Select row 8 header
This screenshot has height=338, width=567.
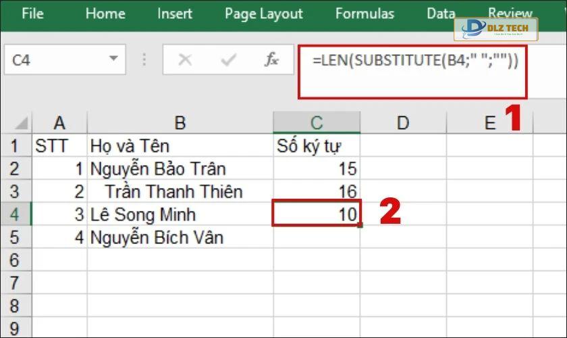pyautogui.click(x=16, y=306)
